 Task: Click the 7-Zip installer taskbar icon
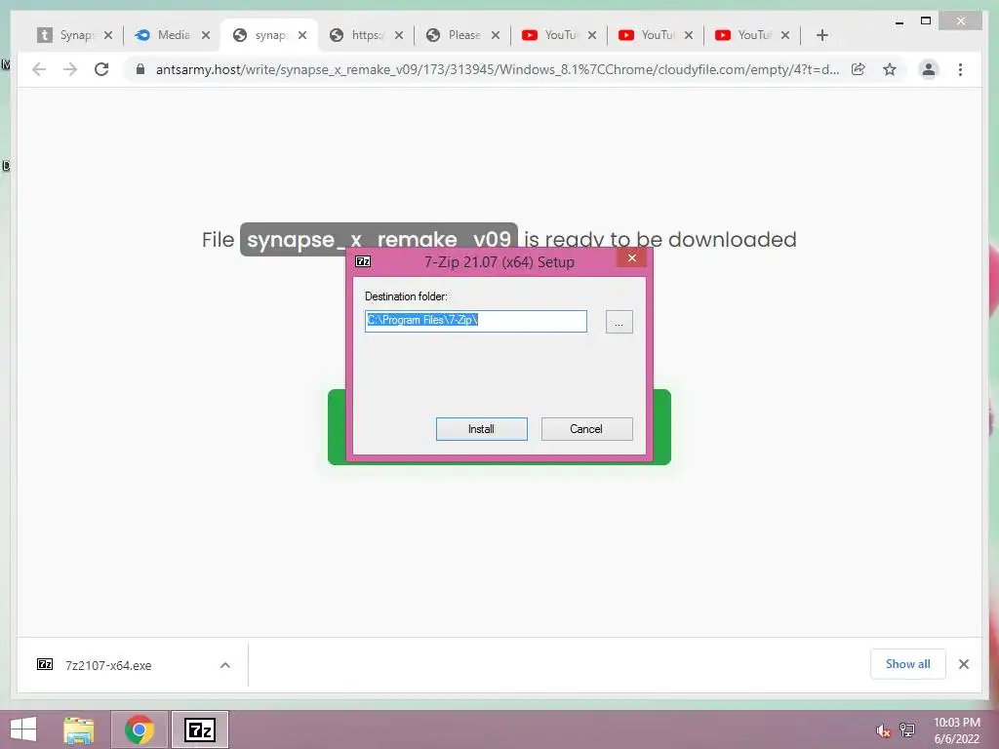(199, 729)
